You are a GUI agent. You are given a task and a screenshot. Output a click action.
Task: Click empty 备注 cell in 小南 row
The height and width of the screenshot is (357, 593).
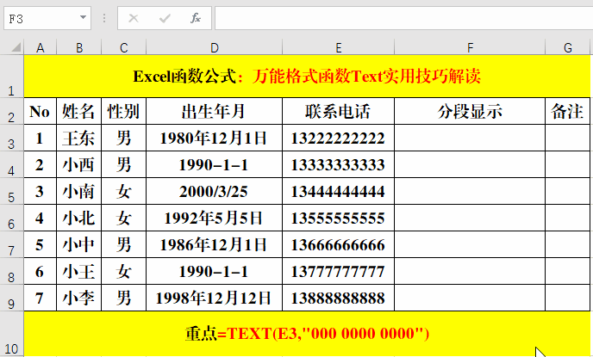pyautogui.click(x=568, y=191)
